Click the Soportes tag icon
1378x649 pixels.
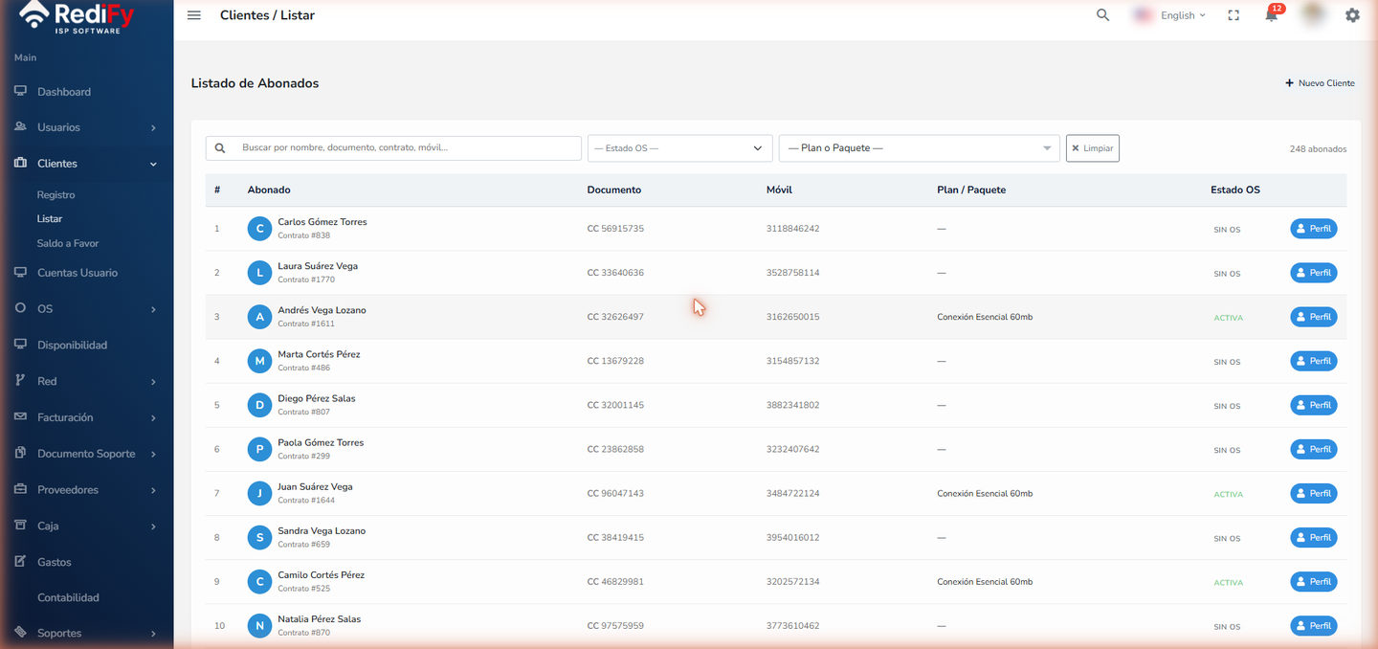[x=20, y=633]
